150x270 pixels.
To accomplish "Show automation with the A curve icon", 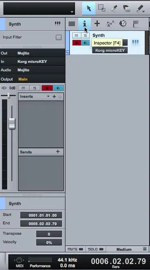I will (110, 24).
